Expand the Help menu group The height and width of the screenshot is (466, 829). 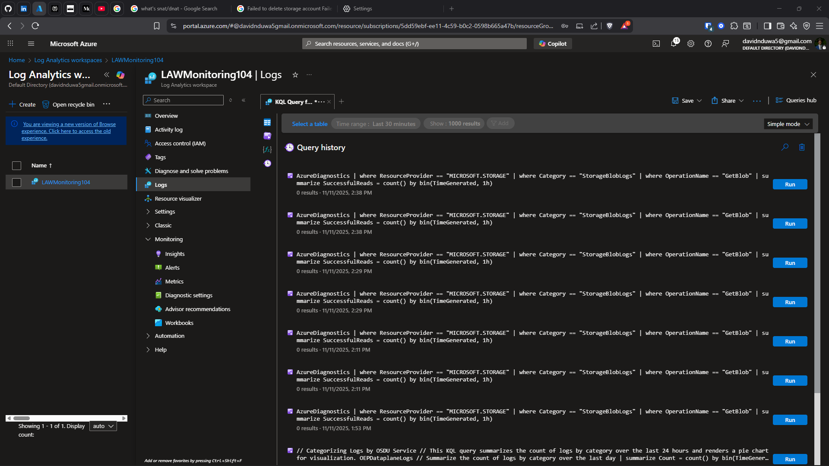(148, 349)
